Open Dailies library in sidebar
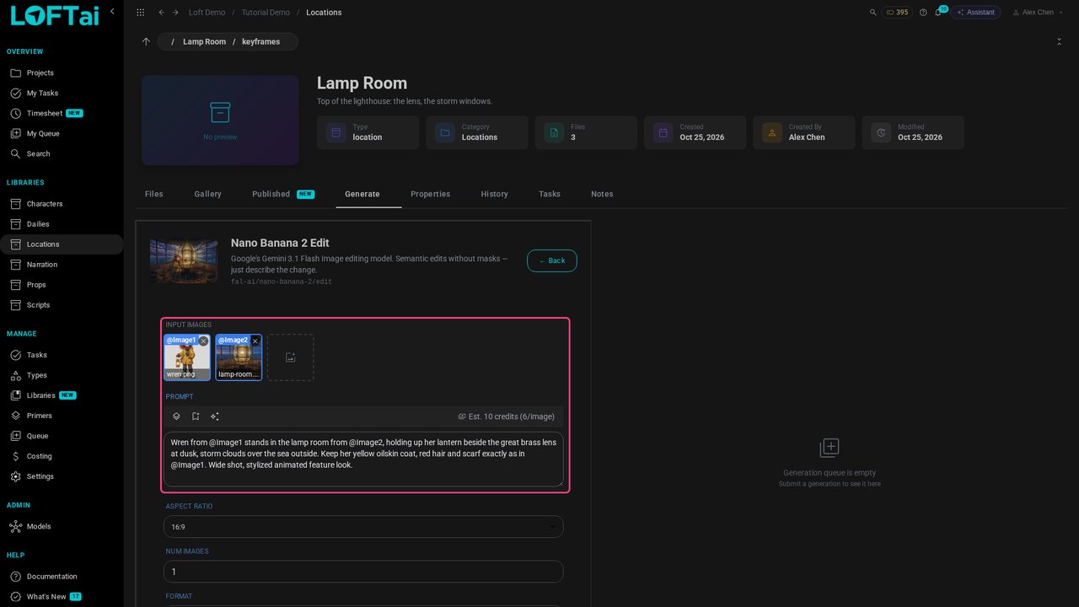1079x607 pixels. click(62, 224)
